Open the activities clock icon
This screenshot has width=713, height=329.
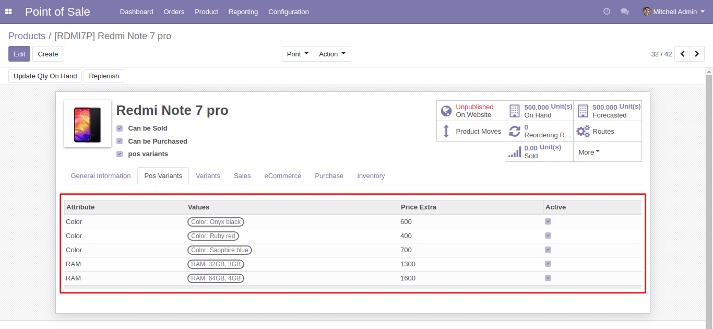(x=607, y=11)
